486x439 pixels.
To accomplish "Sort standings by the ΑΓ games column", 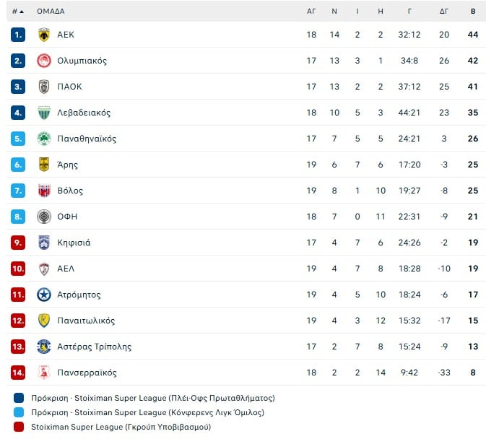I will (x=311, y=12).
